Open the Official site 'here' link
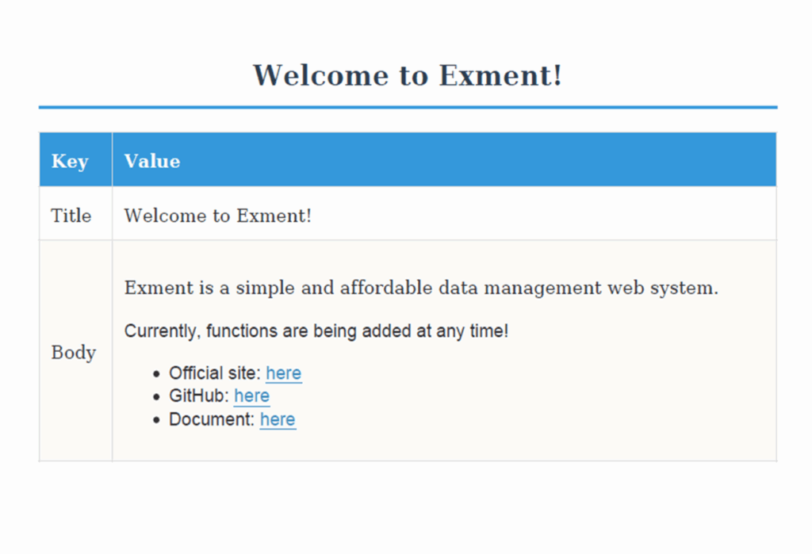Image resolution: width=812 pixels, height=554 pixels. click(x=283, y=373)
